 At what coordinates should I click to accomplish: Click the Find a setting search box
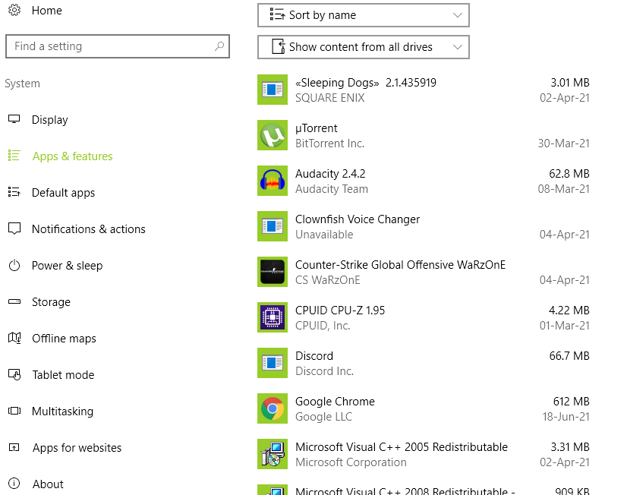pos(118,46)
